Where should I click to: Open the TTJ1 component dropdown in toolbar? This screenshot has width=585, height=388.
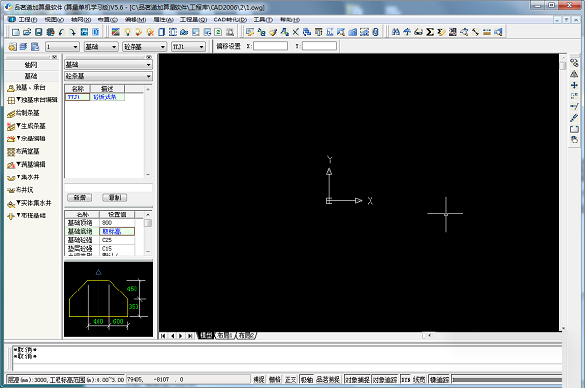[x=188, y=47]
